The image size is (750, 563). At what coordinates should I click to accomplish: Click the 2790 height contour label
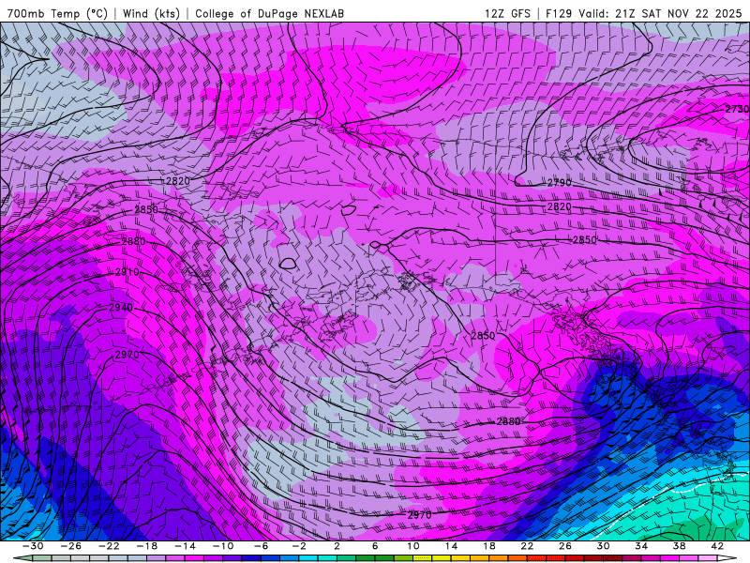(x=559, y=182)
